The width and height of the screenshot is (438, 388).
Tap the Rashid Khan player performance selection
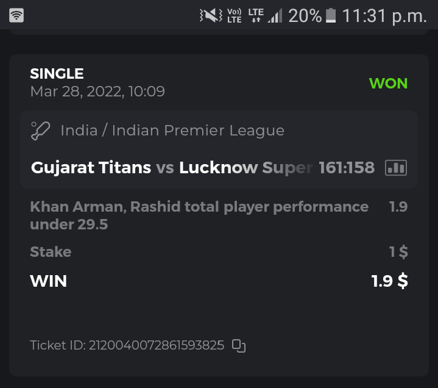tap(199, 215)
